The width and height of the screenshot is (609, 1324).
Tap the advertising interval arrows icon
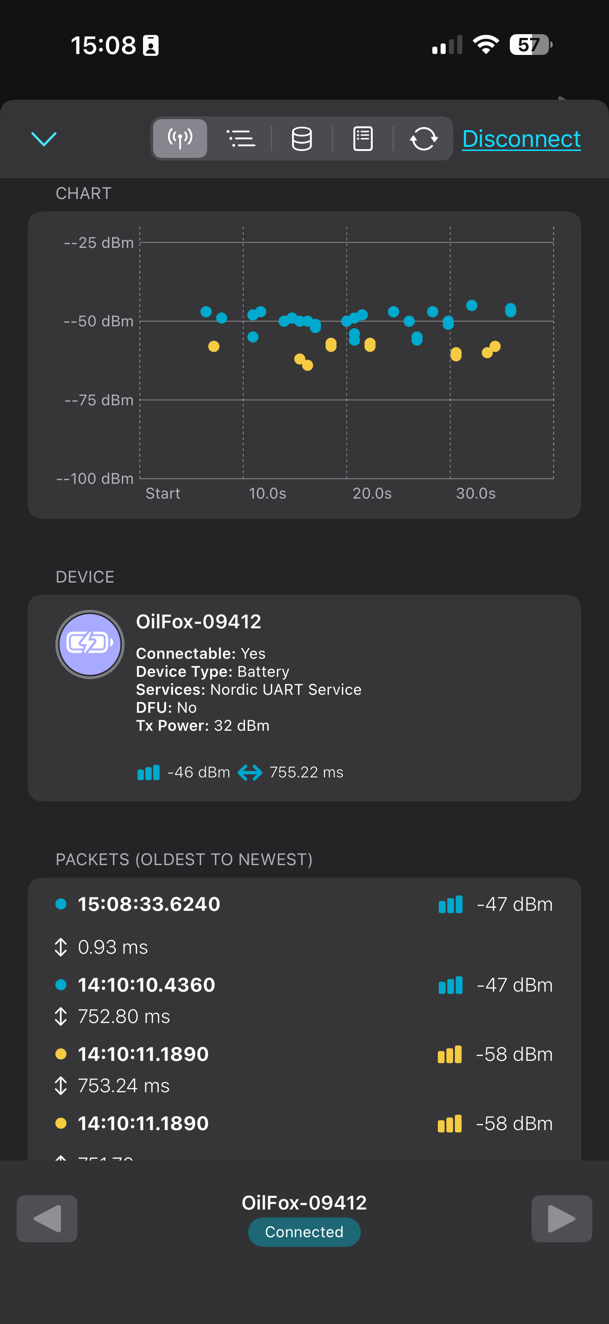pyautogui.click(x=250, y=772)
